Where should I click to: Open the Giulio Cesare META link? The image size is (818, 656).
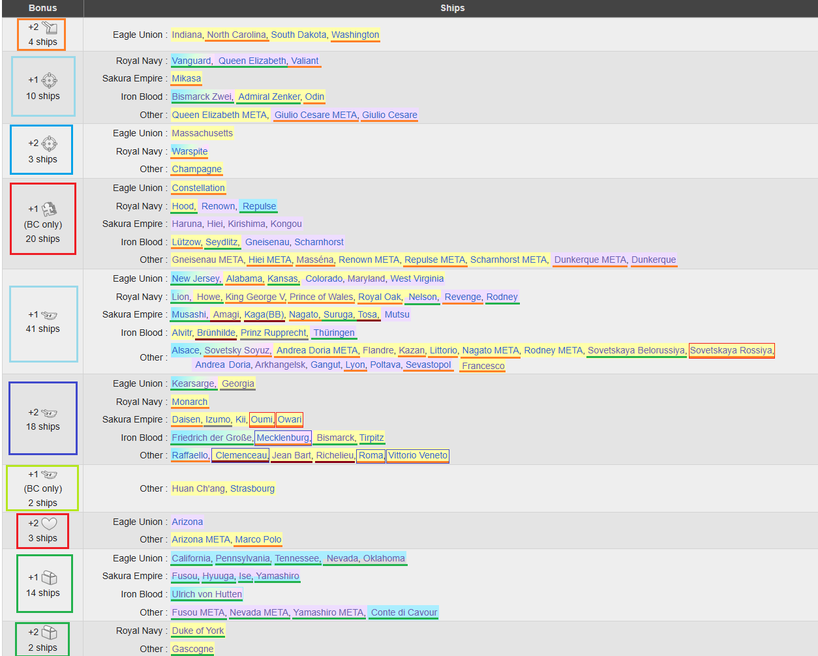coord(316,115)
